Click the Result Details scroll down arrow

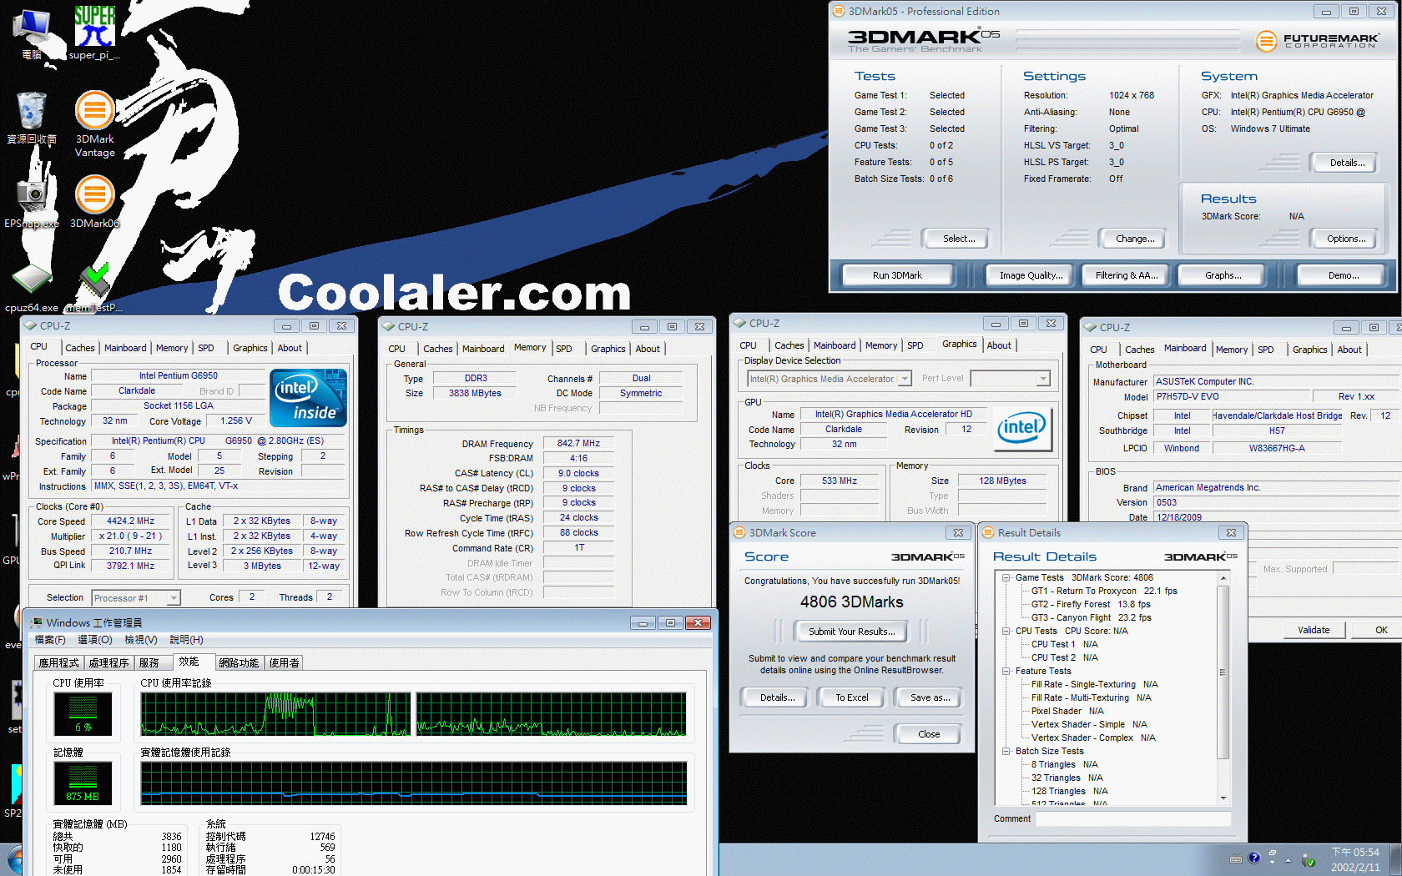pos(1223,798)
